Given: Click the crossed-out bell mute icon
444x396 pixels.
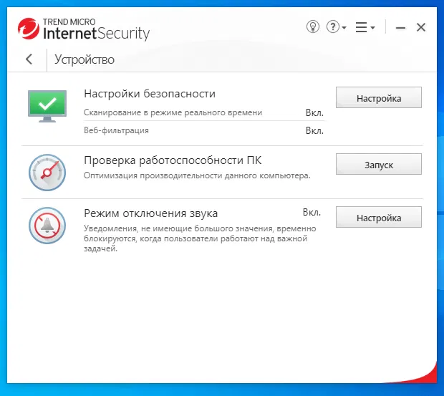Looking at the screenshot, I should tap(47, 225).
